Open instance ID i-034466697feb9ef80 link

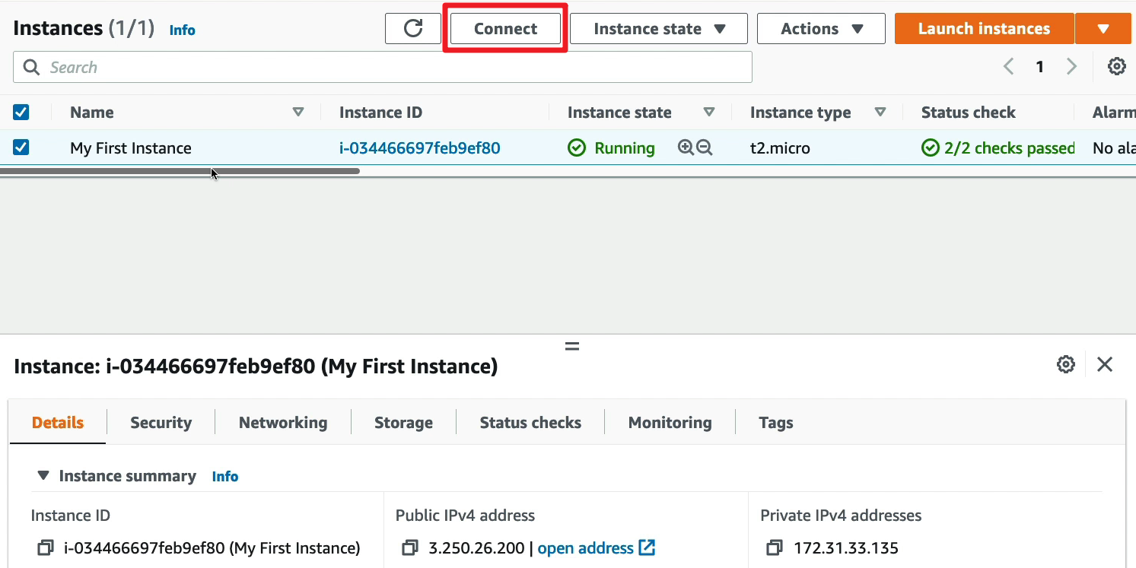419,148
